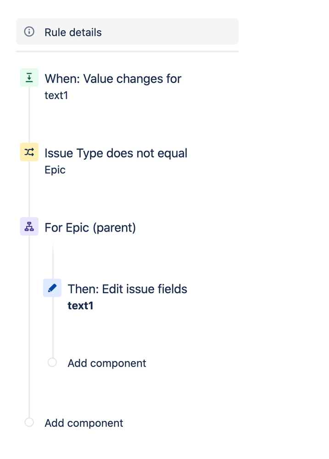
Task: Click the connector line between trigger and condition
Action: pyautogui.click(x=29, y=115)
